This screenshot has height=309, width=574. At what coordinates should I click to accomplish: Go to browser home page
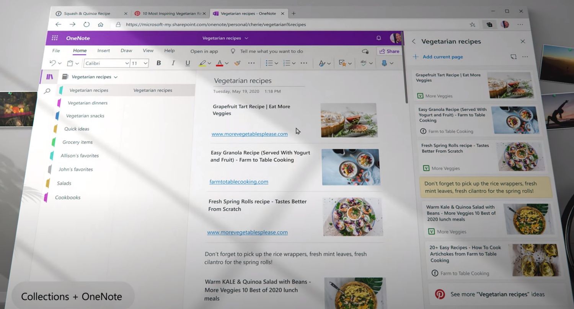(x=101, y=24)
